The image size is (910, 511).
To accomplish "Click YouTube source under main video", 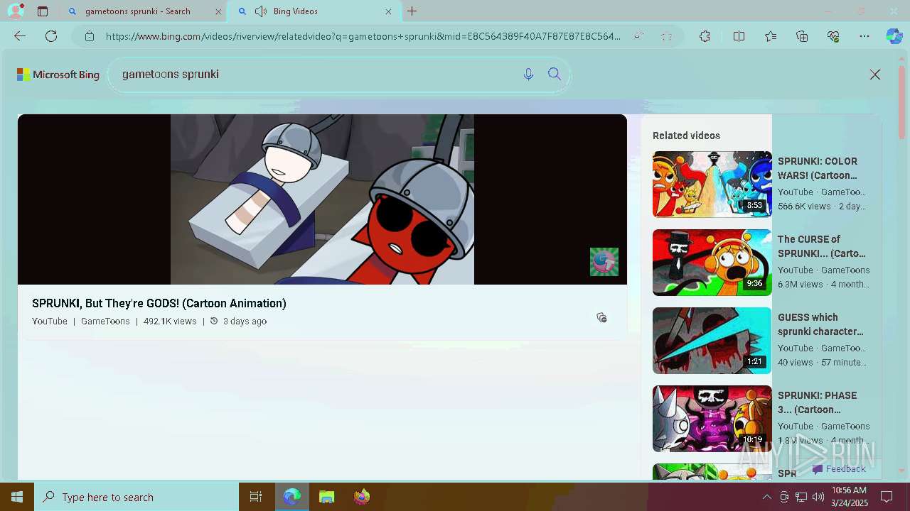I will 50,322.
